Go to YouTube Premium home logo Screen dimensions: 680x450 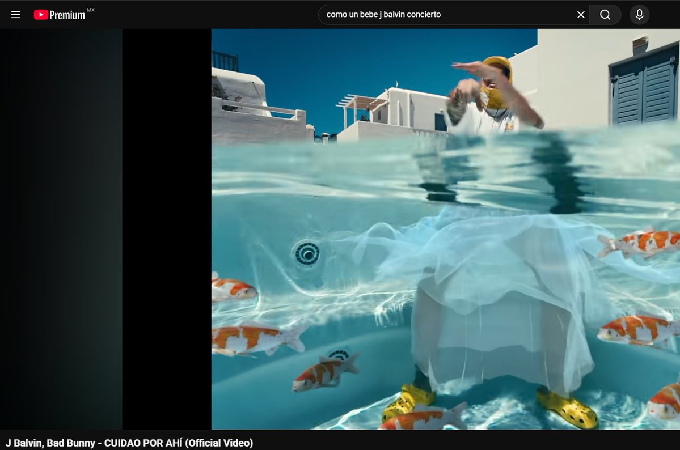click(x=60, y=15)
